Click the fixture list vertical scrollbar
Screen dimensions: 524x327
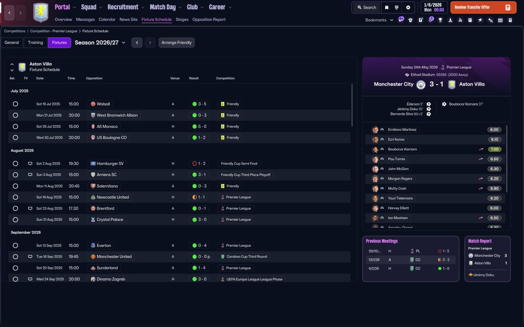pos(352,105)
